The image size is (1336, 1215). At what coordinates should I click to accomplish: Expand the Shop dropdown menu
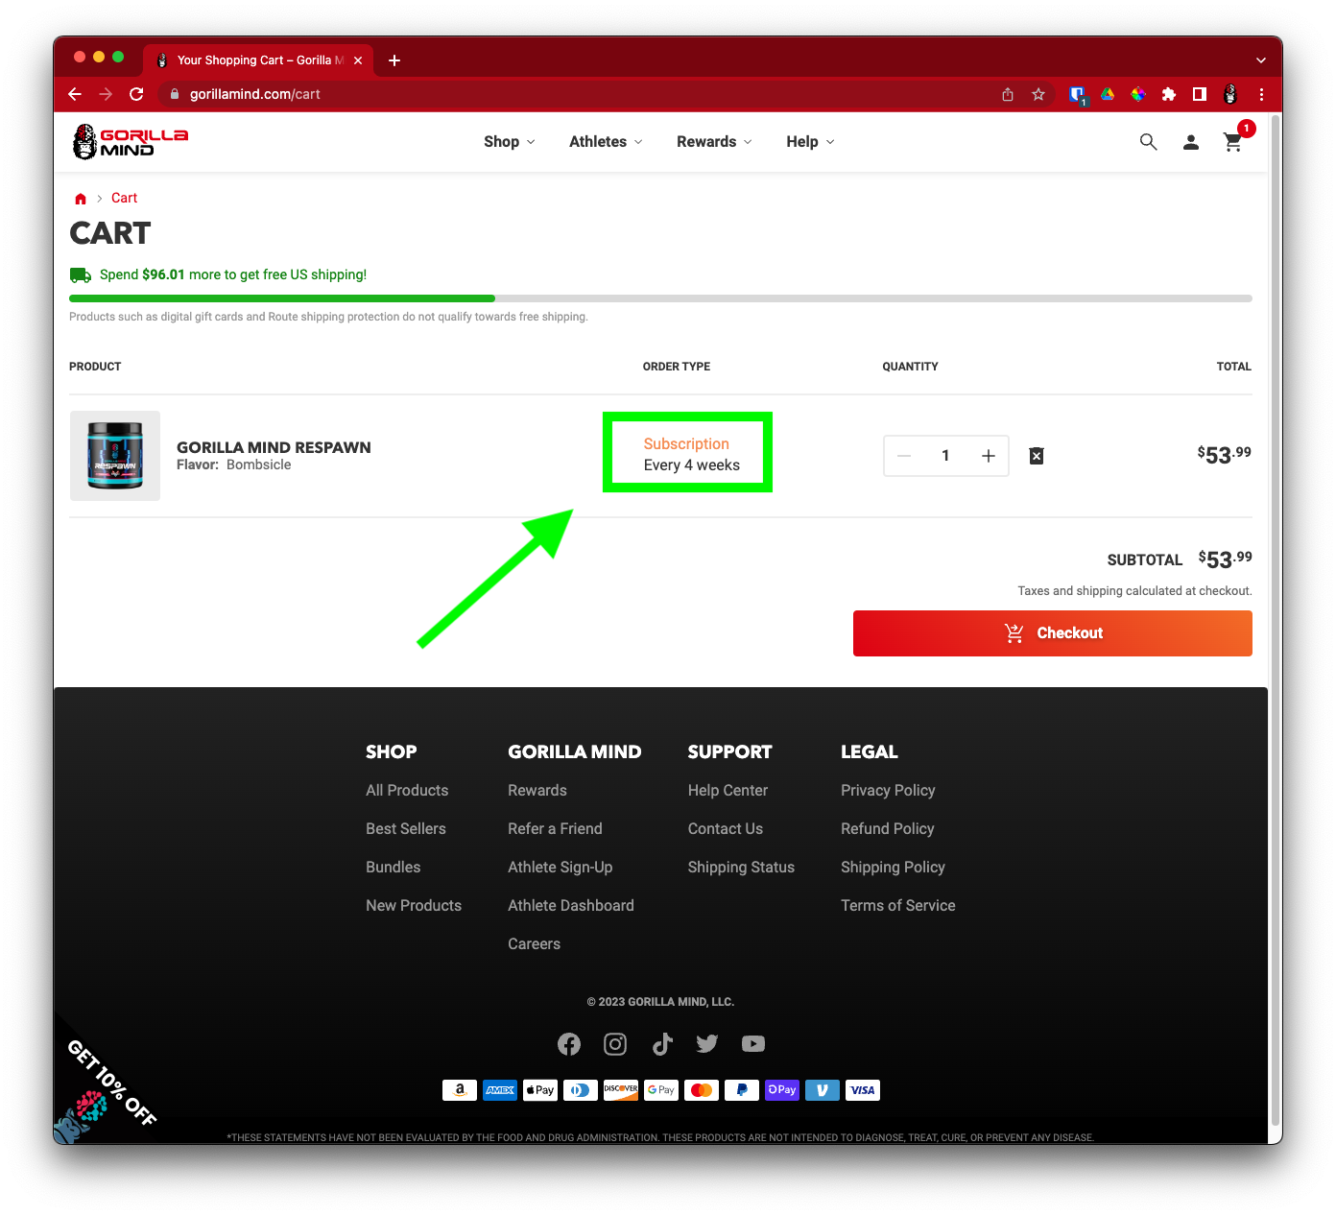click(x=509, y=142)
